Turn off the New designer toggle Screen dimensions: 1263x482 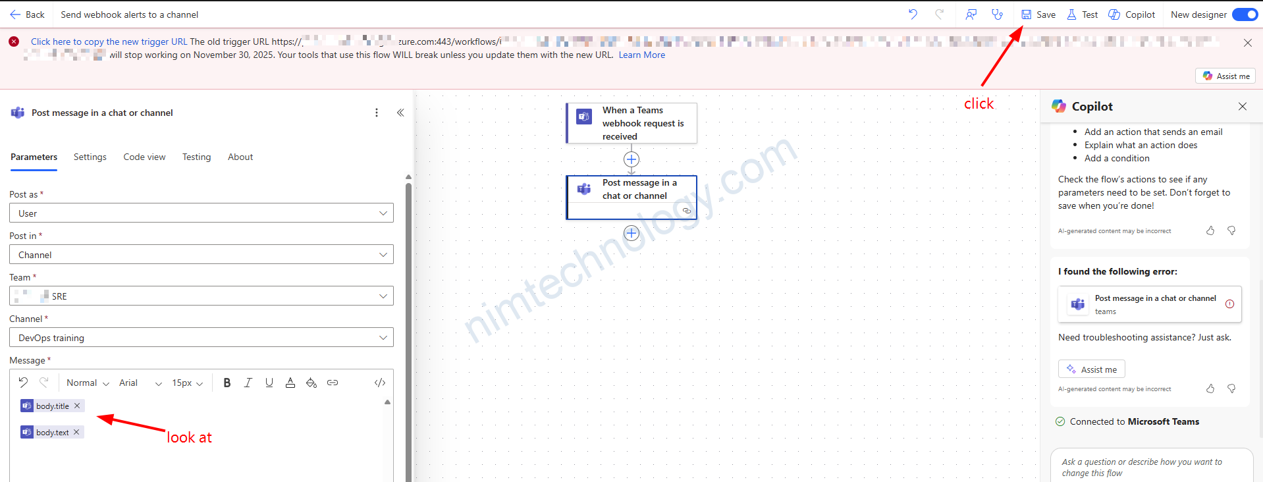tap(1245, 14)
